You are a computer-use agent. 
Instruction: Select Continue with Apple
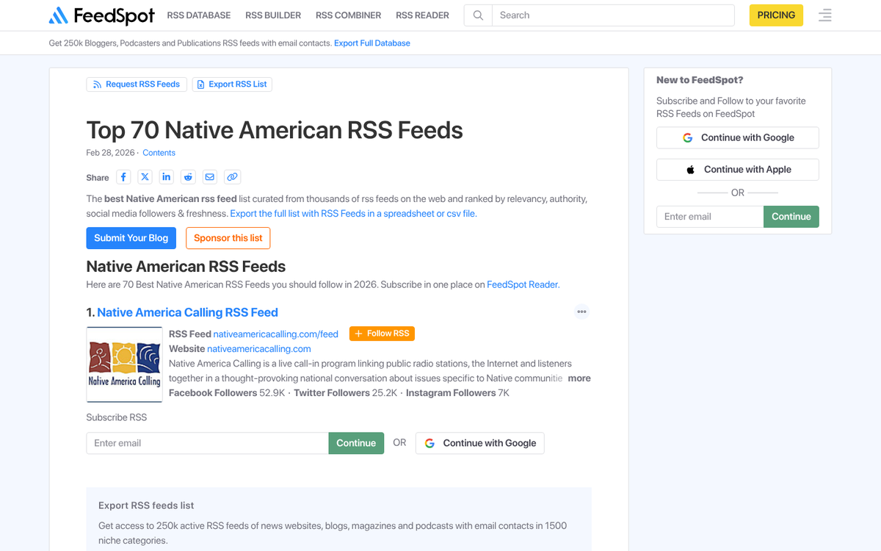point(737,169)
